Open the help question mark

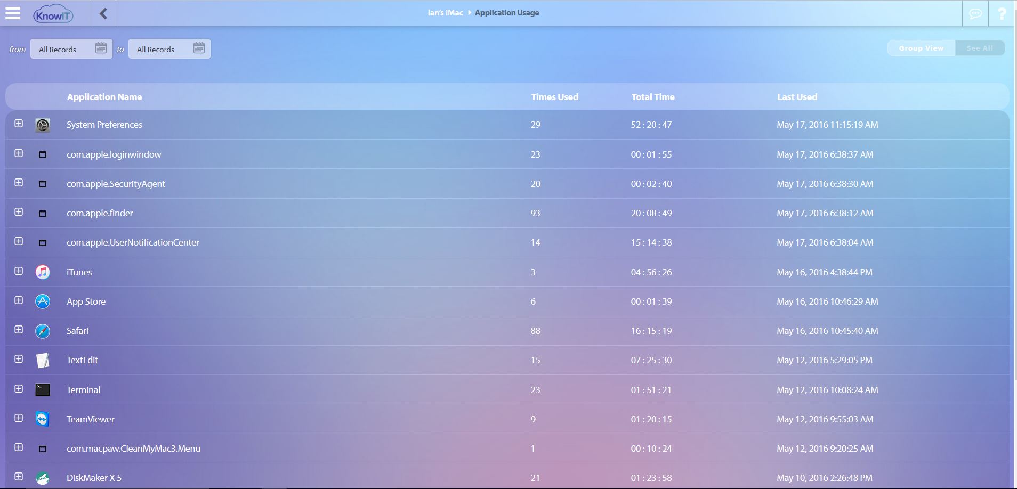(1002, 13)
